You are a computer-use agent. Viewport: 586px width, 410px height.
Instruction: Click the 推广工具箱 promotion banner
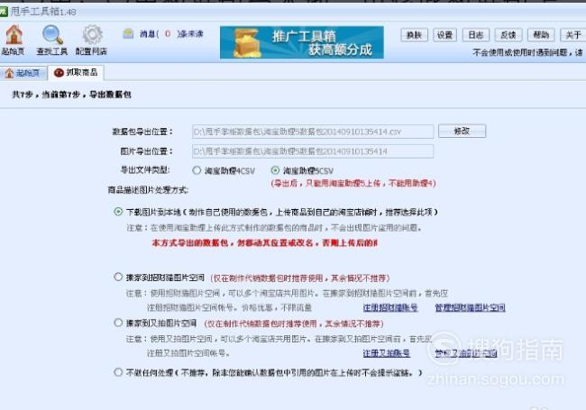[302, 42]
